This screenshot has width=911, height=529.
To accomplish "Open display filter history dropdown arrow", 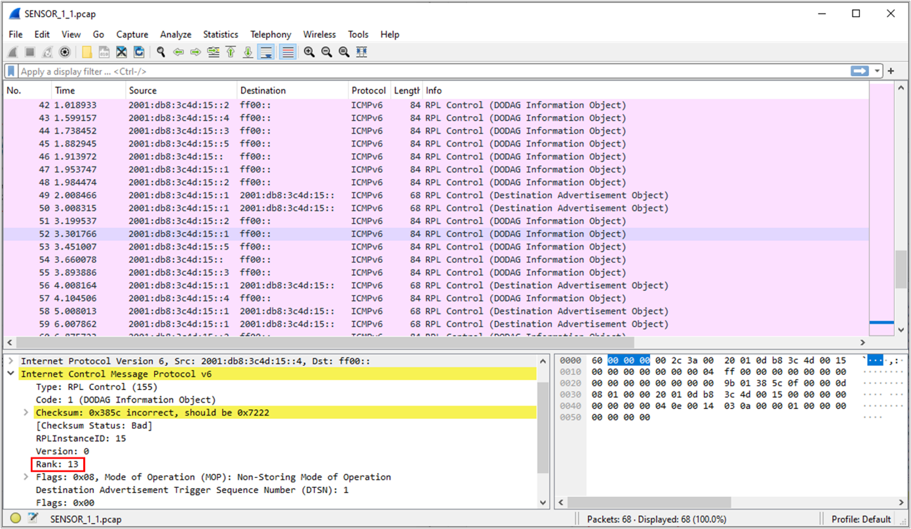I will pyautogui.click(x=877, y=71).
